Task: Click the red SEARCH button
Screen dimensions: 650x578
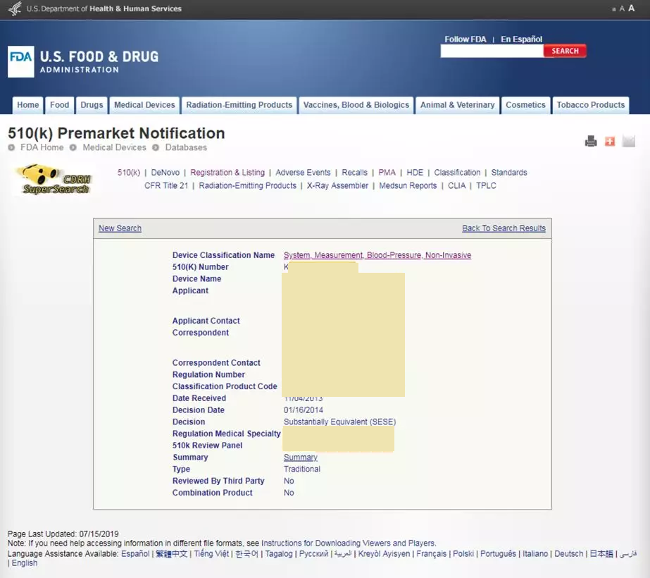Action: [x=565, y=51]
